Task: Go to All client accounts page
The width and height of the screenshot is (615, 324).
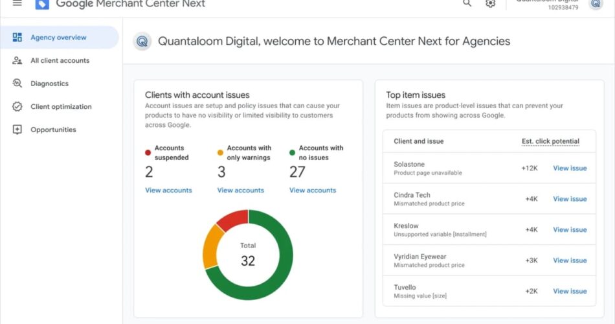Action: click(60, 60)
